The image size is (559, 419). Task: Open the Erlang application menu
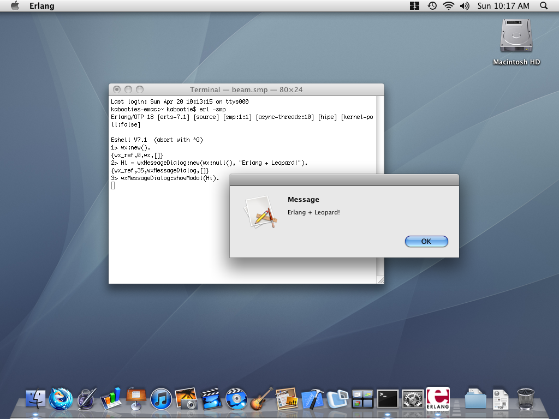point(41,5)
